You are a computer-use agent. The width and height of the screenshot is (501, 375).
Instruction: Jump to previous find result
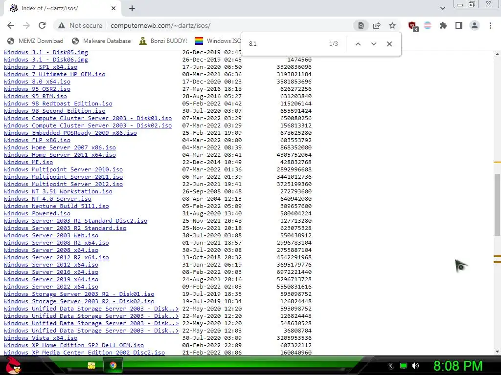click(358, 44)
